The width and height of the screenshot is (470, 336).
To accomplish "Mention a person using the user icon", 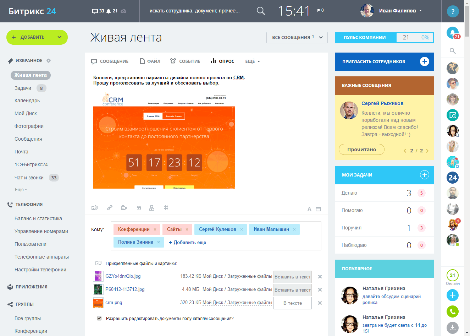I will [152, 208].
